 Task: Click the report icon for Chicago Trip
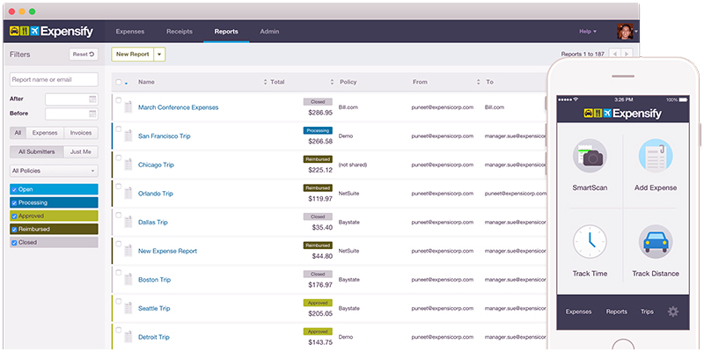[x=128, y=165]
